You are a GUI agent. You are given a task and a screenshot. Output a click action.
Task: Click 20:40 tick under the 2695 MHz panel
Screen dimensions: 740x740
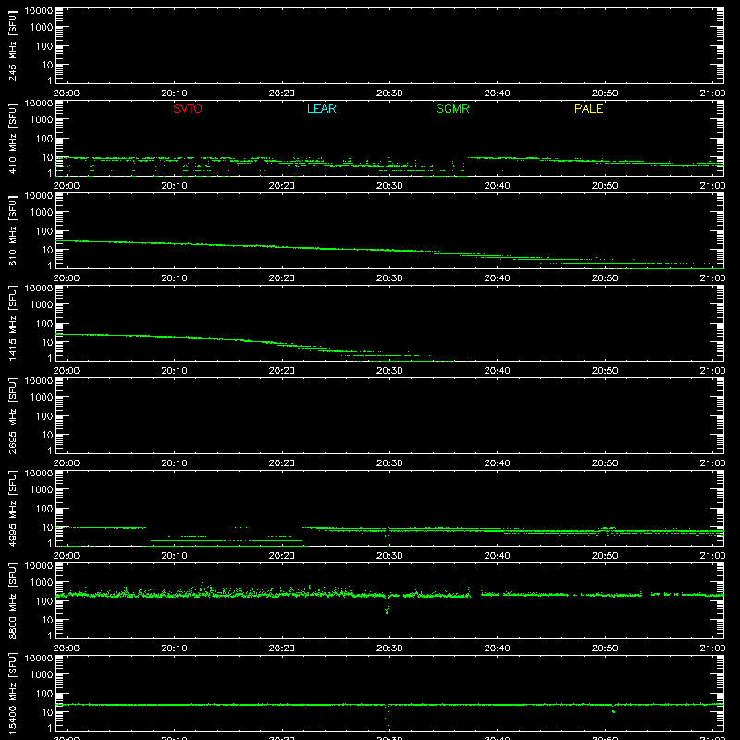[x=497, y=463]
